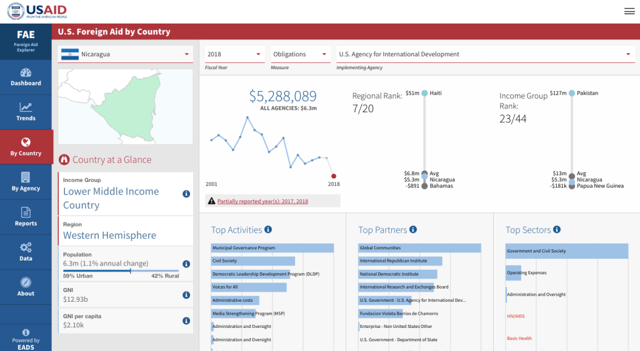
Task: Select International Republican Institute bar
Action: click(401, 261)
